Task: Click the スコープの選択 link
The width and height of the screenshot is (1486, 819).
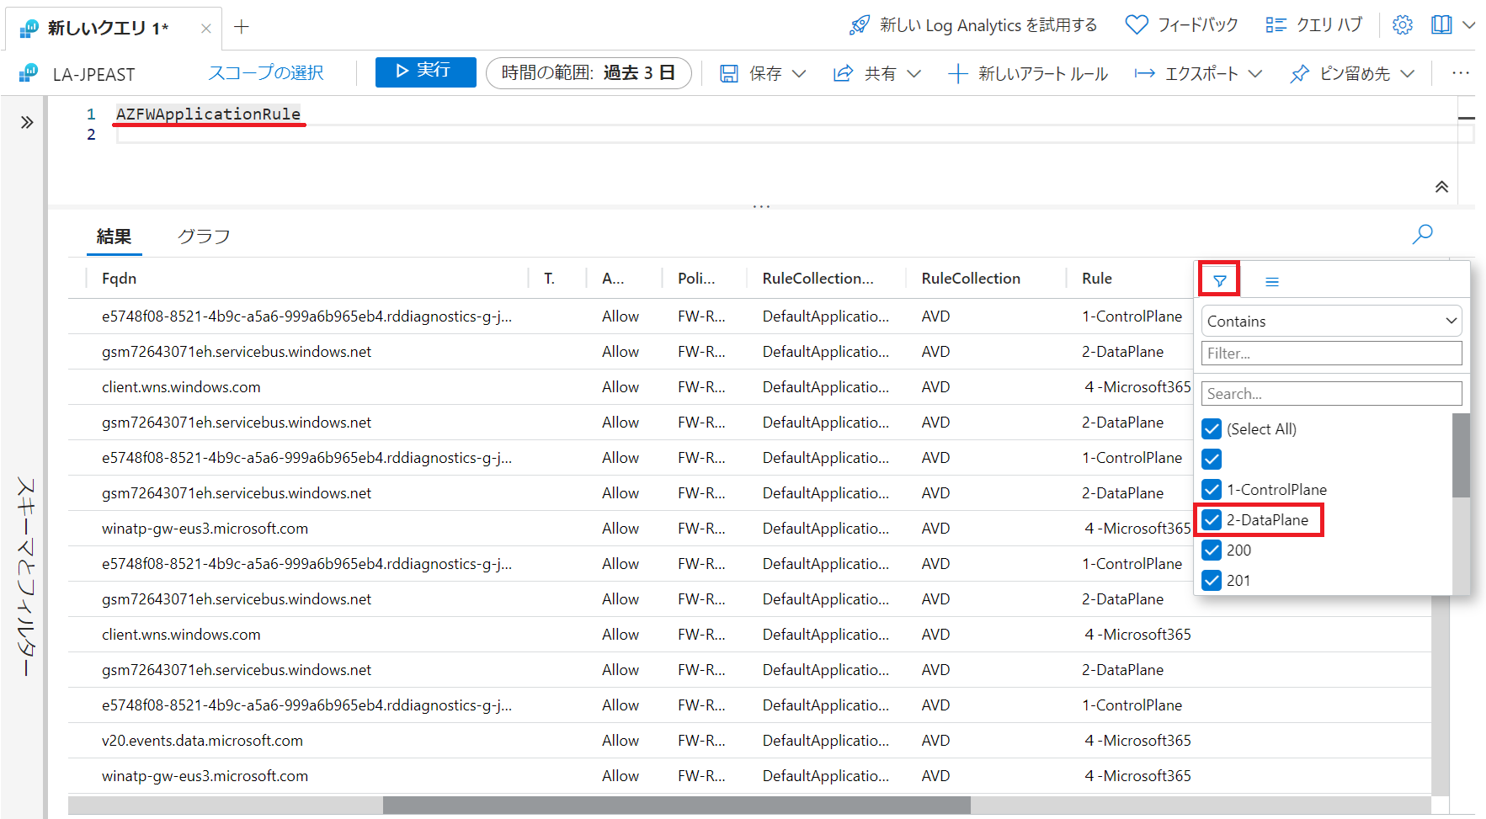Action: tap(266, 73)
